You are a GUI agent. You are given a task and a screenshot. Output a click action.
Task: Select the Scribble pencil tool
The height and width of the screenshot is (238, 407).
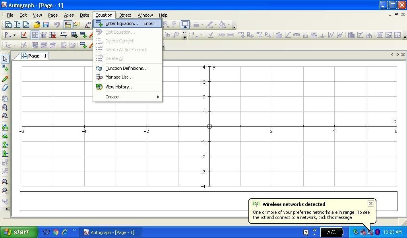coord(5,79)
